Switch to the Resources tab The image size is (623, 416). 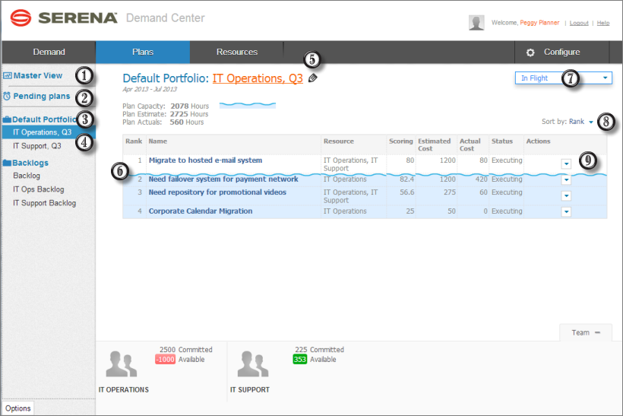[x=236, y=52]
